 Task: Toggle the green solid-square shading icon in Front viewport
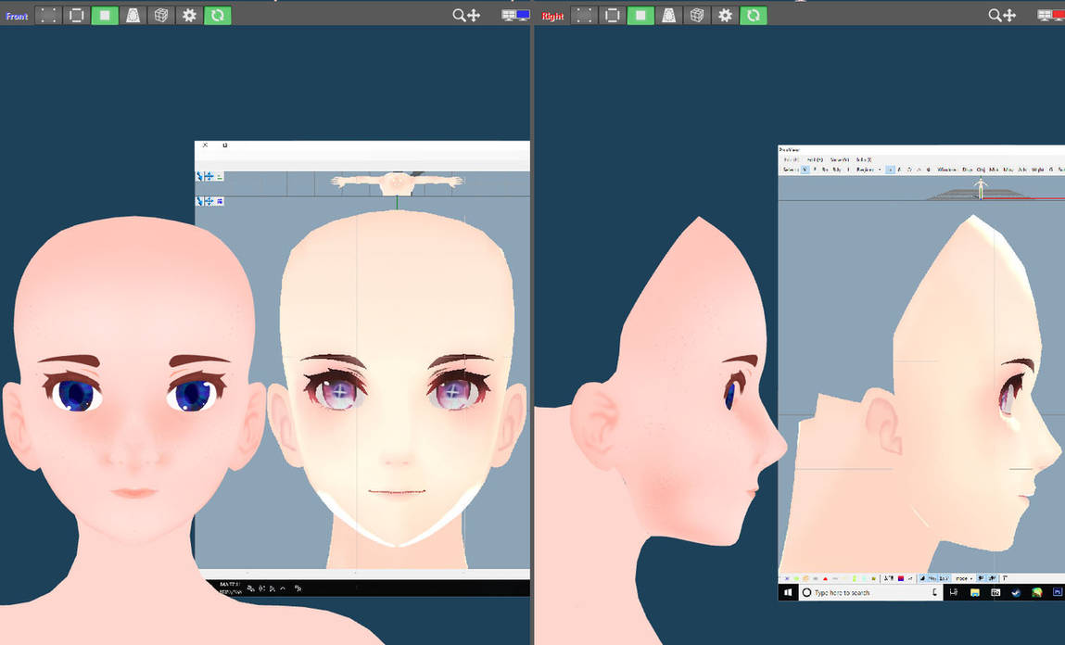pyautogui.click(x=105, y=15)
